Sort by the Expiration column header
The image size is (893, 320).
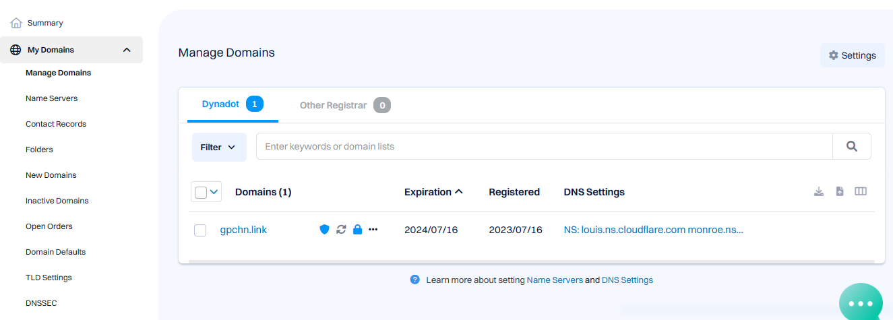pos(433,192)
